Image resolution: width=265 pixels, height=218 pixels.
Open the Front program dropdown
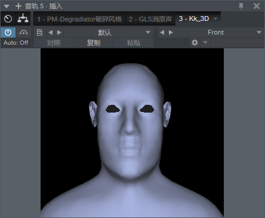[220, 32]
